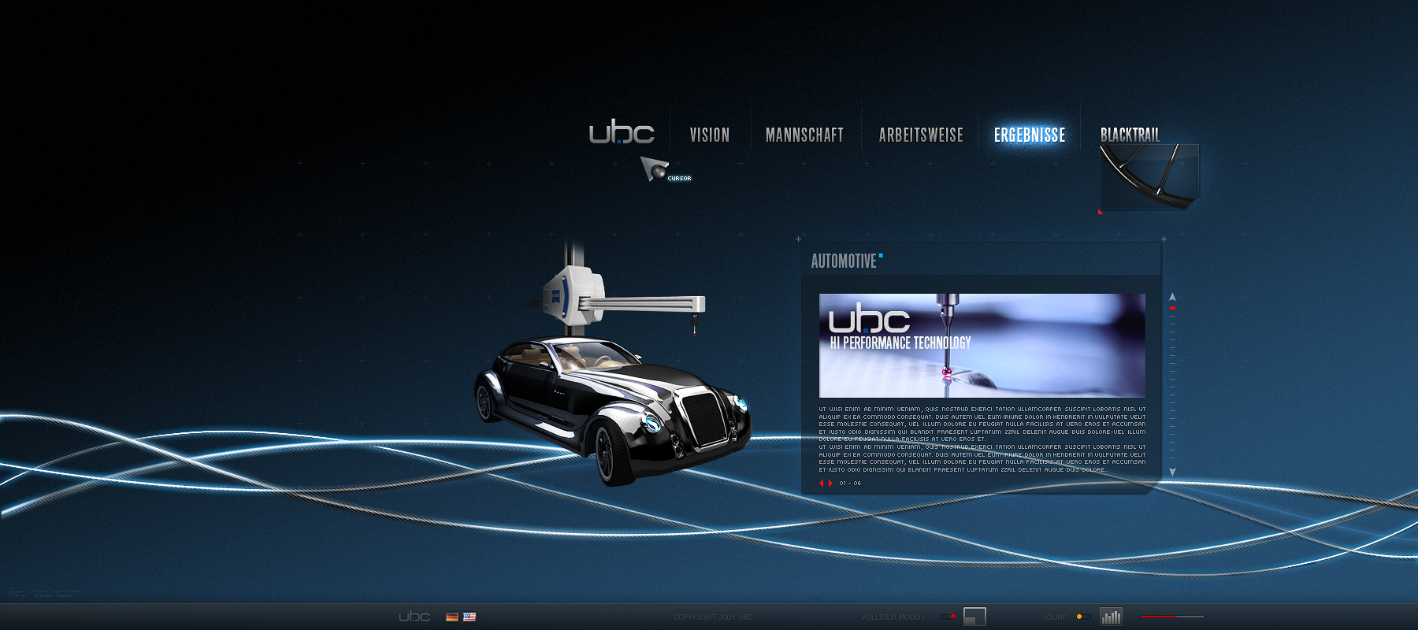This screenshot has height=630, width=1418.
Task: Click the Hi Performance Technology banner image
Action: click(982, 346)
